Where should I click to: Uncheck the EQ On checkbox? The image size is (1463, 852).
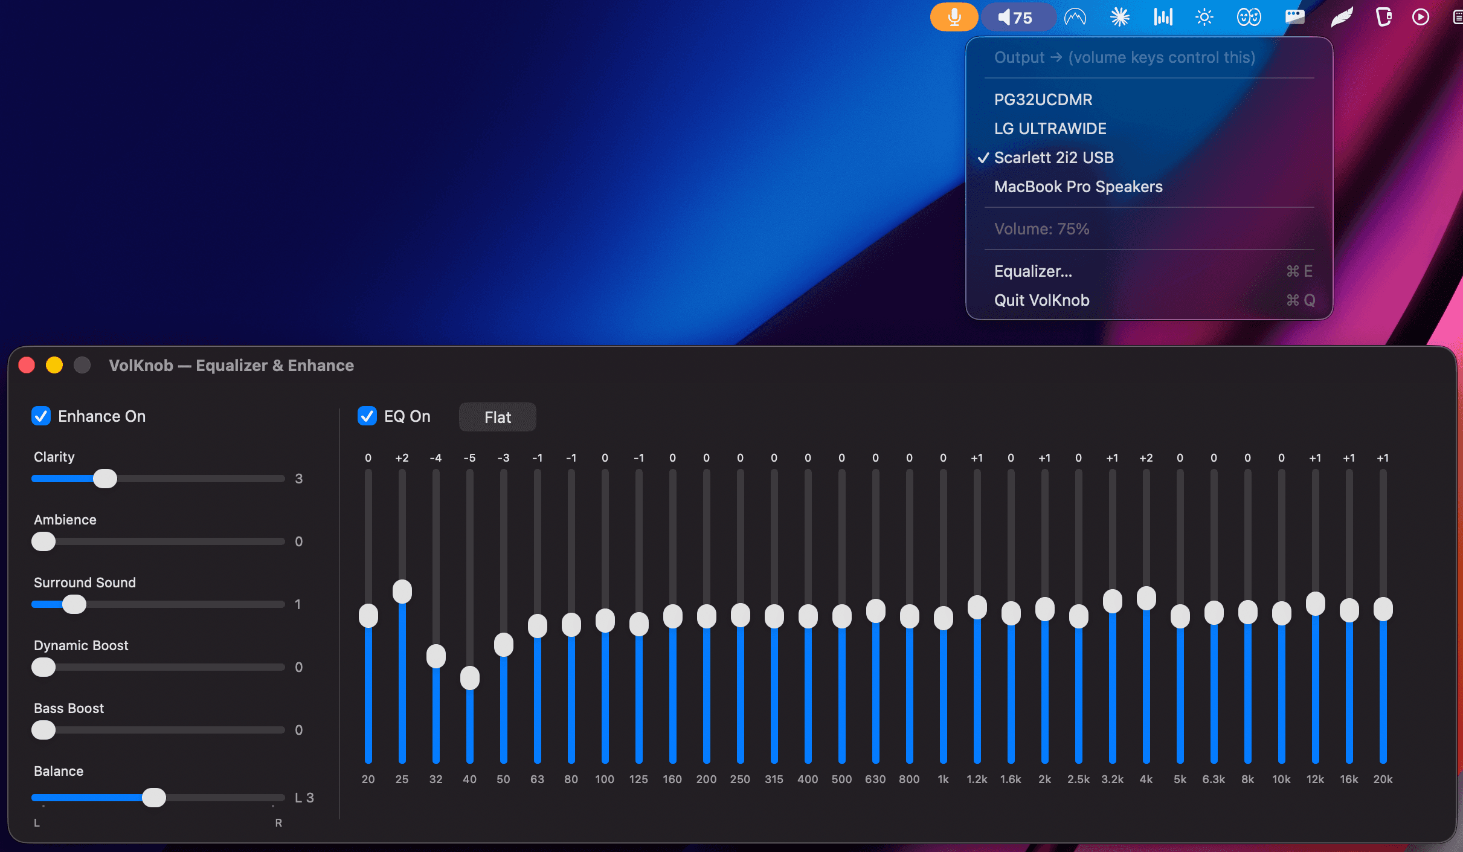(367, 416)
